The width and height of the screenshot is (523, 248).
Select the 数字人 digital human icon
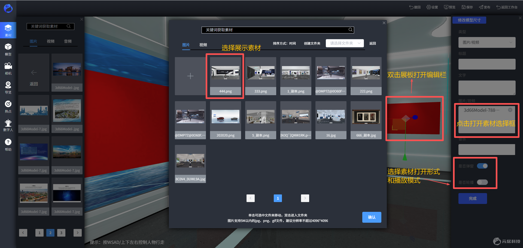(8, 125)
